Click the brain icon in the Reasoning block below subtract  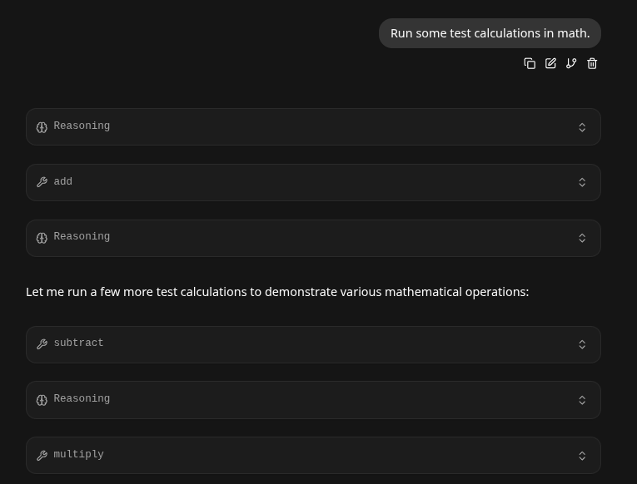tap(42, 400)
